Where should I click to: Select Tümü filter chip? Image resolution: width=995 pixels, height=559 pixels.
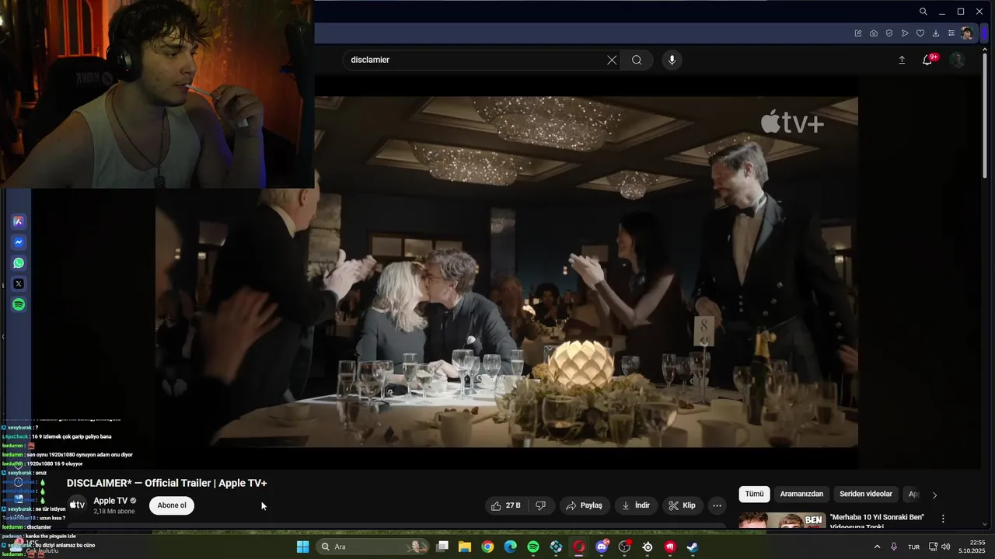point(755,494)
